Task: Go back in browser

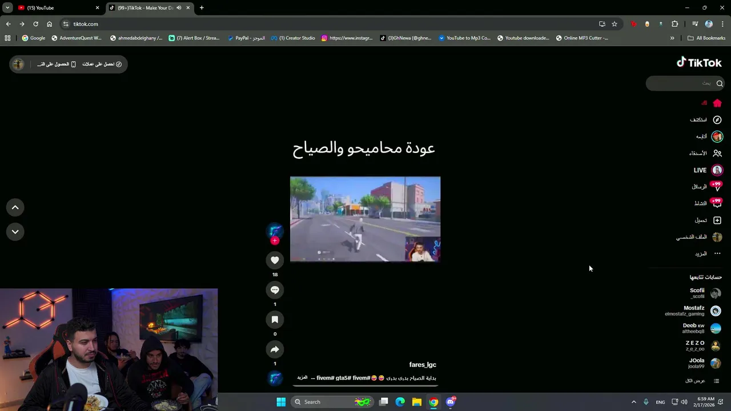Action: (8, 24)
